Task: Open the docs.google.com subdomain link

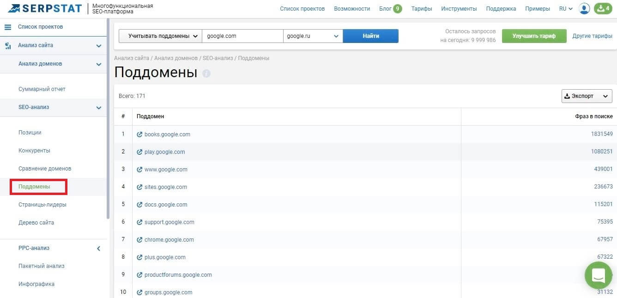Action: point(166,205)
